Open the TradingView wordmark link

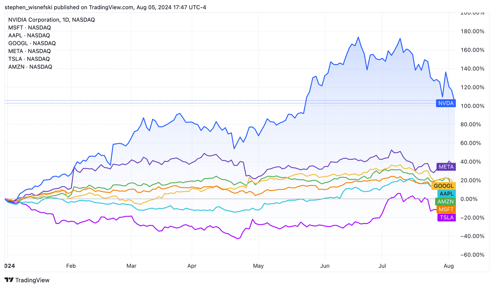click(x=32, y=280)
